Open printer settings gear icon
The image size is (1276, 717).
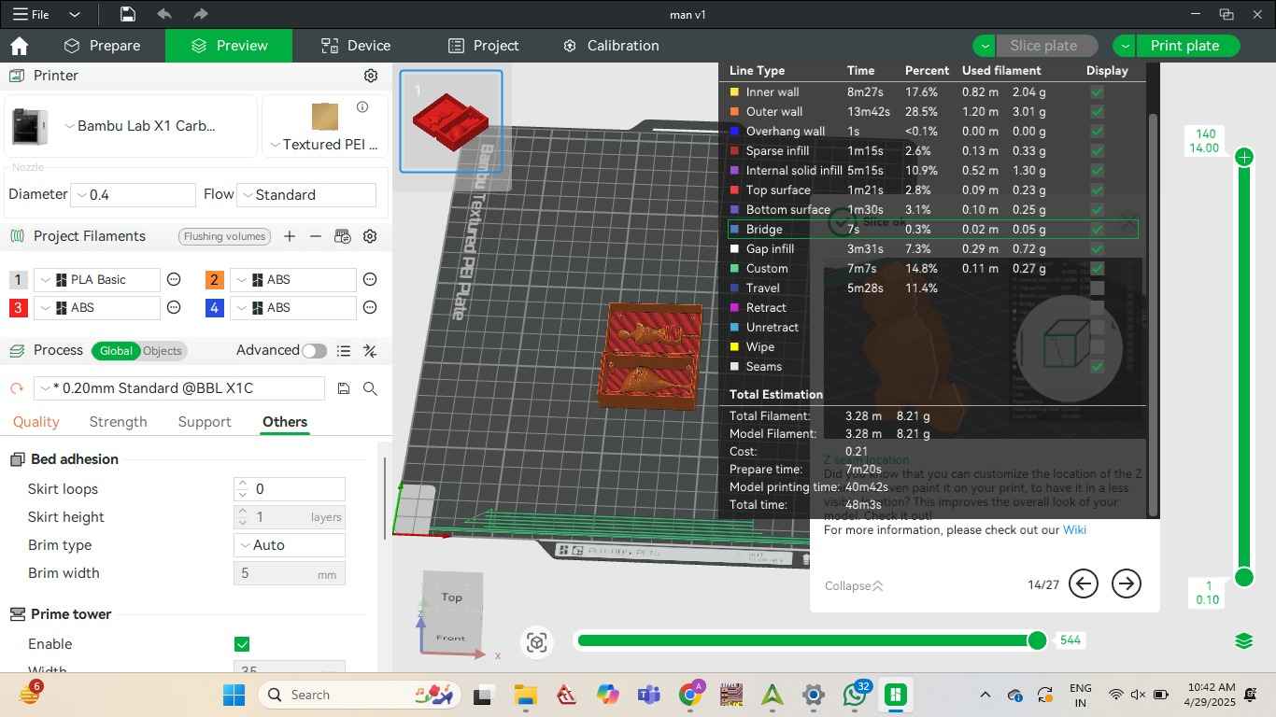click(x=371, y=76)
